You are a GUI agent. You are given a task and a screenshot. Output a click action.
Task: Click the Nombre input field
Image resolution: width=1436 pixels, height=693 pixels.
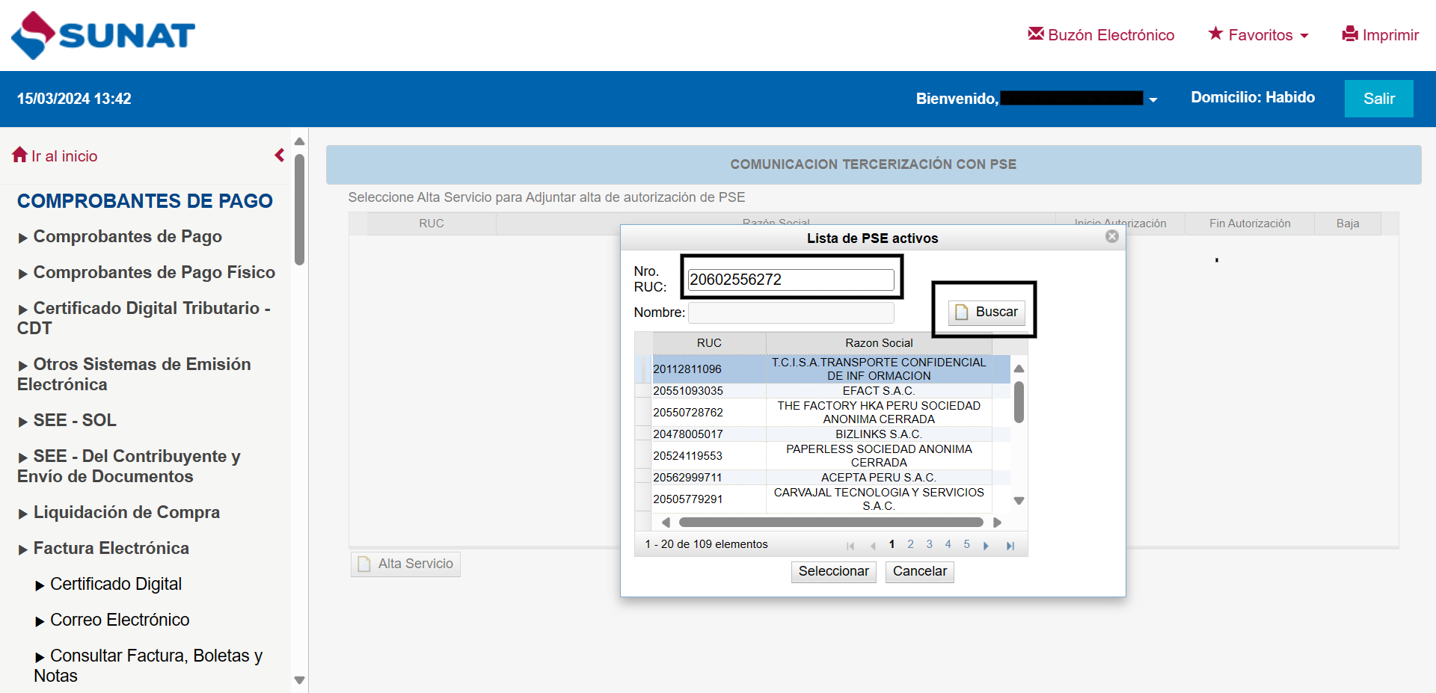click(x=791, y=312)
